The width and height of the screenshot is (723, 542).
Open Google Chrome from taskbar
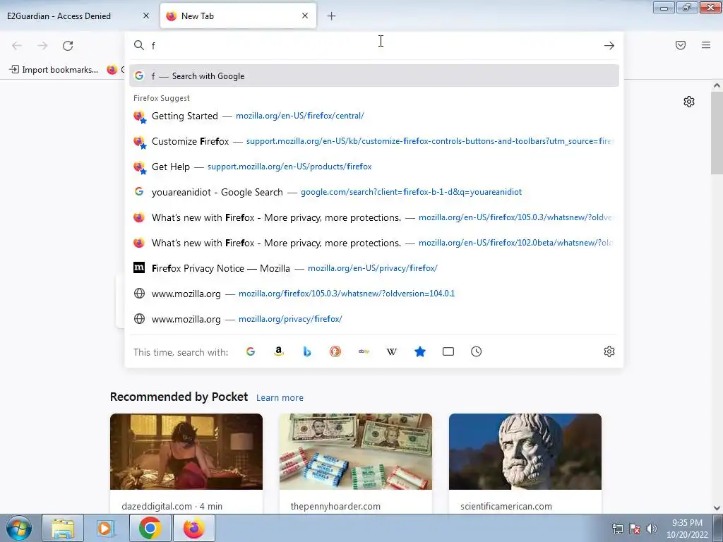click(150, 528)
